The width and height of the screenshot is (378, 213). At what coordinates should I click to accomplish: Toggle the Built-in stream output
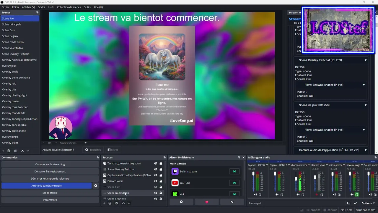tap(234, 172)
